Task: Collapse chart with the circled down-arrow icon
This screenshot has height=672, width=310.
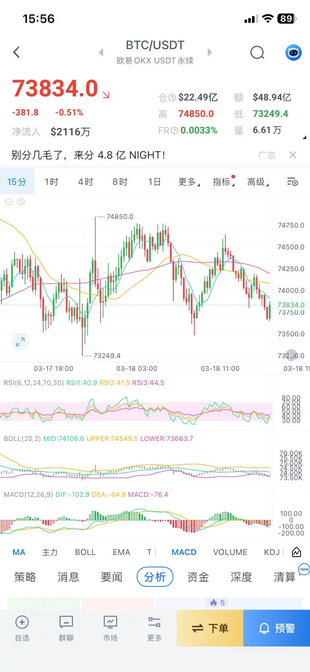Action: pos(9,202)
